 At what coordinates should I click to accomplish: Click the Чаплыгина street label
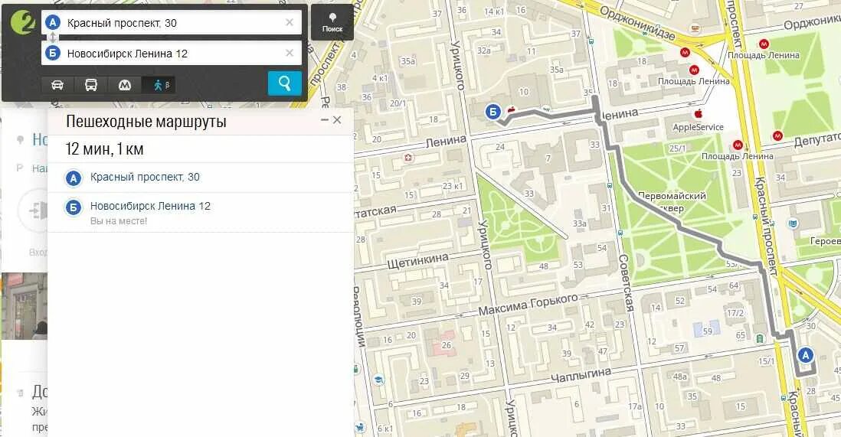coord(581,374)
